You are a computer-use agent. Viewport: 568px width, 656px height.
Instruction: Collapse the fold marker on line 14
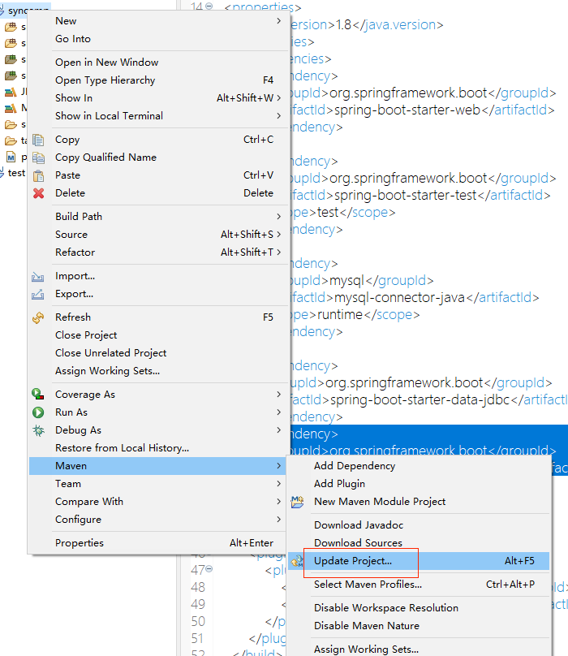pos(209,6)
